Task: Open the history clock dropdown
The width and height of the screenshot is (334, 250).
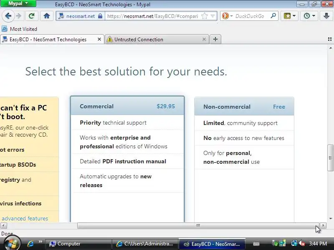Action: click(309, 16)
